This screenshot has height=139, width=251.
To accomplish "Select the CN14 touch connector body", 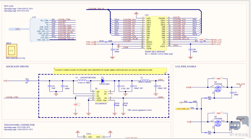I will point(94,137).
